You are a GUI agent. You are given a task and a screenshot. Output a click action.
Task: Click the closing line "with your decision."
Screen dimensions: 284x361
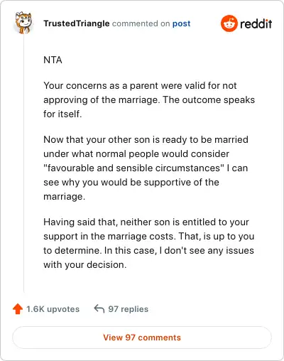[84, 265]
